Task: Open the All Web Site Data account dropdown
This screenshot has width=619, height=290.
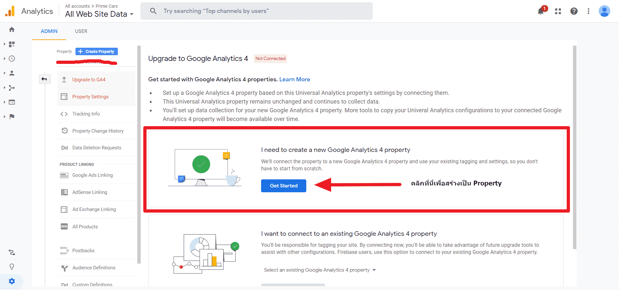Action: click(x=99, y=14)
